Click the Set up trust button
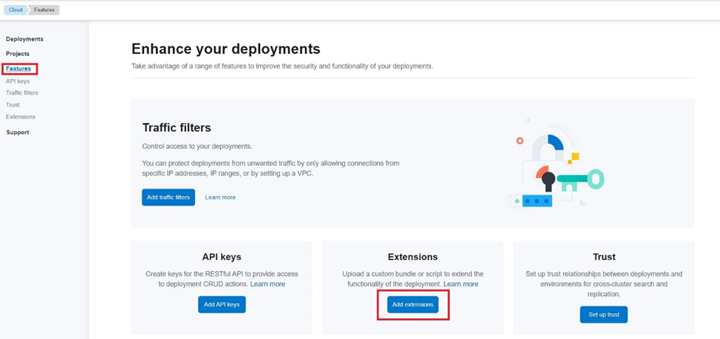This screenshot has width=720, height=339. click(603, 315)
